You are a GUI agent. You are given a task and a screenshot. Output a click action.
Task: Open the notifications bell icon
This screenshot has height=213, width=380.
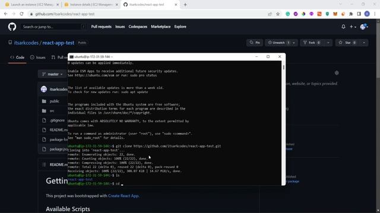[x=343, y=27]
